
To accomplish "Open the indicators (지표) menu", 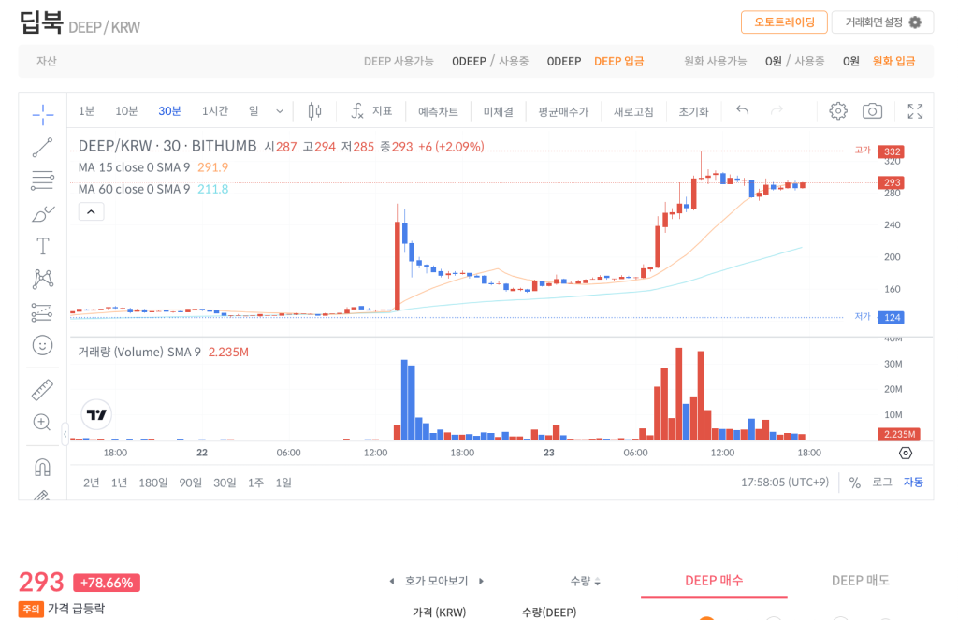I will click(x=371, y=111).
